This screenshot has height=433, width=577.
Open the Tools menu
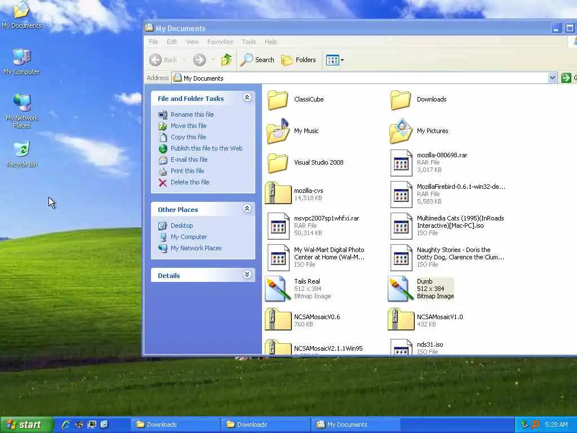(x=248, y=42)
